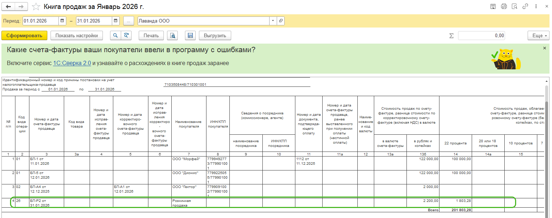
Task: Click the Сформировать button
Action: click(x=24, y=35)
